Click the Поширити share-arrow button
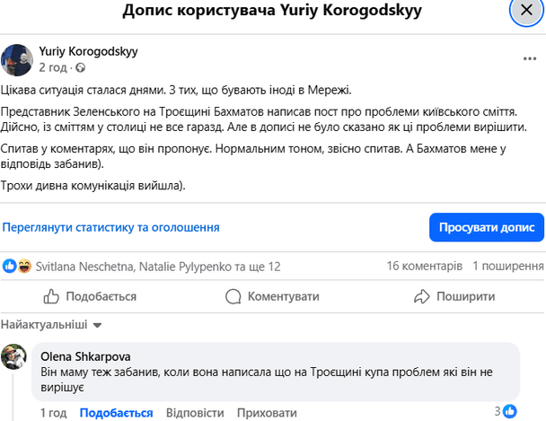 pyautogui.click(x=454, y=296)
